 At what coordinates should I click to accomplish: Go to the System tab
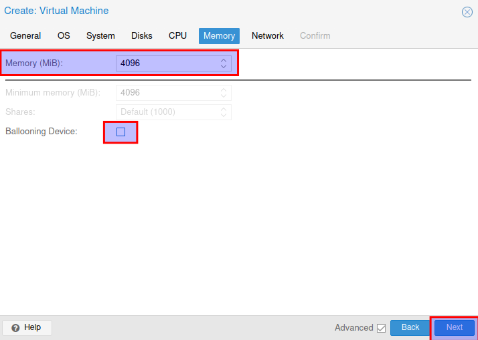click(100, 36)
